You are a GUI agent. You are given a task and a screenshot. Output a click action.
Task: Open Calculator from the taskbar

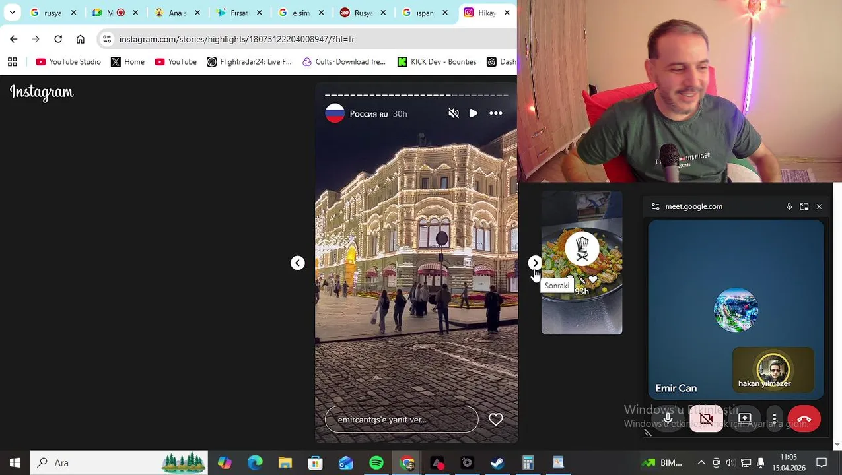click(528, 462)
